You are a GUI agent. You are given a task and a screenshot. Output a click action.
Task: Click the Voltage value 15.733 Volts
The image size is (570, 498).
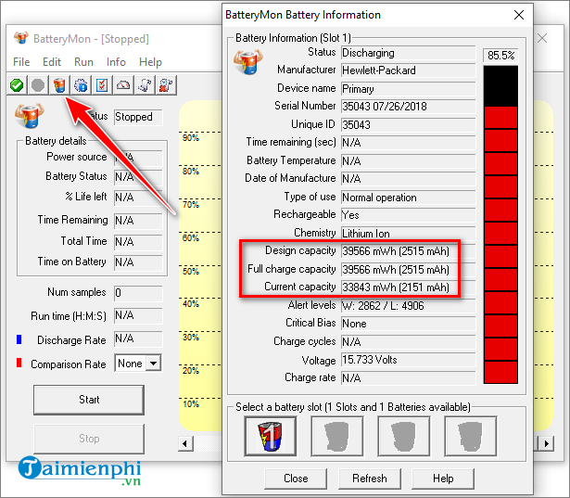(408, 360)
